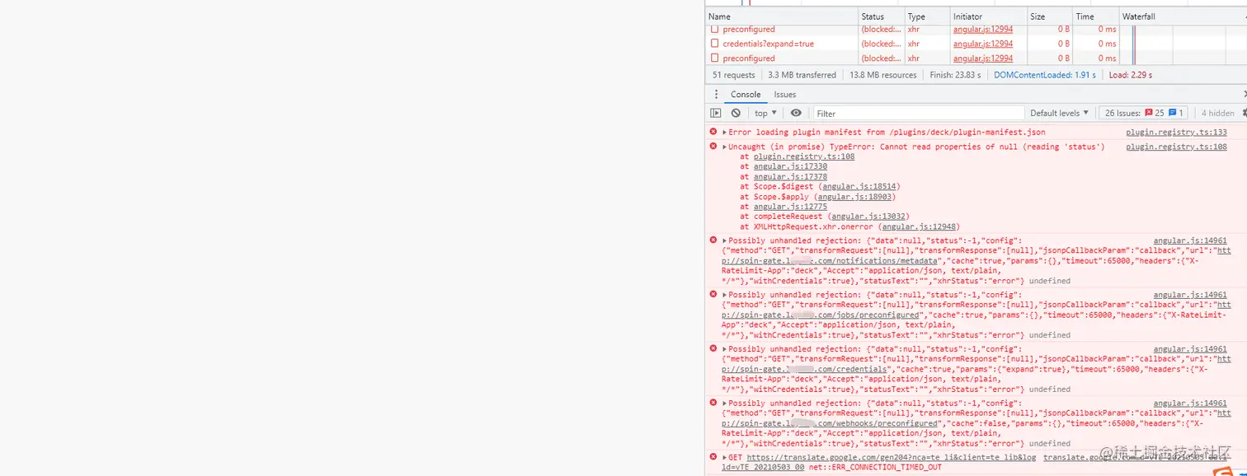Expand the notifications/metadata rejection entry
This screenshot has width=1247, height=476.
(x=725, y=240)
